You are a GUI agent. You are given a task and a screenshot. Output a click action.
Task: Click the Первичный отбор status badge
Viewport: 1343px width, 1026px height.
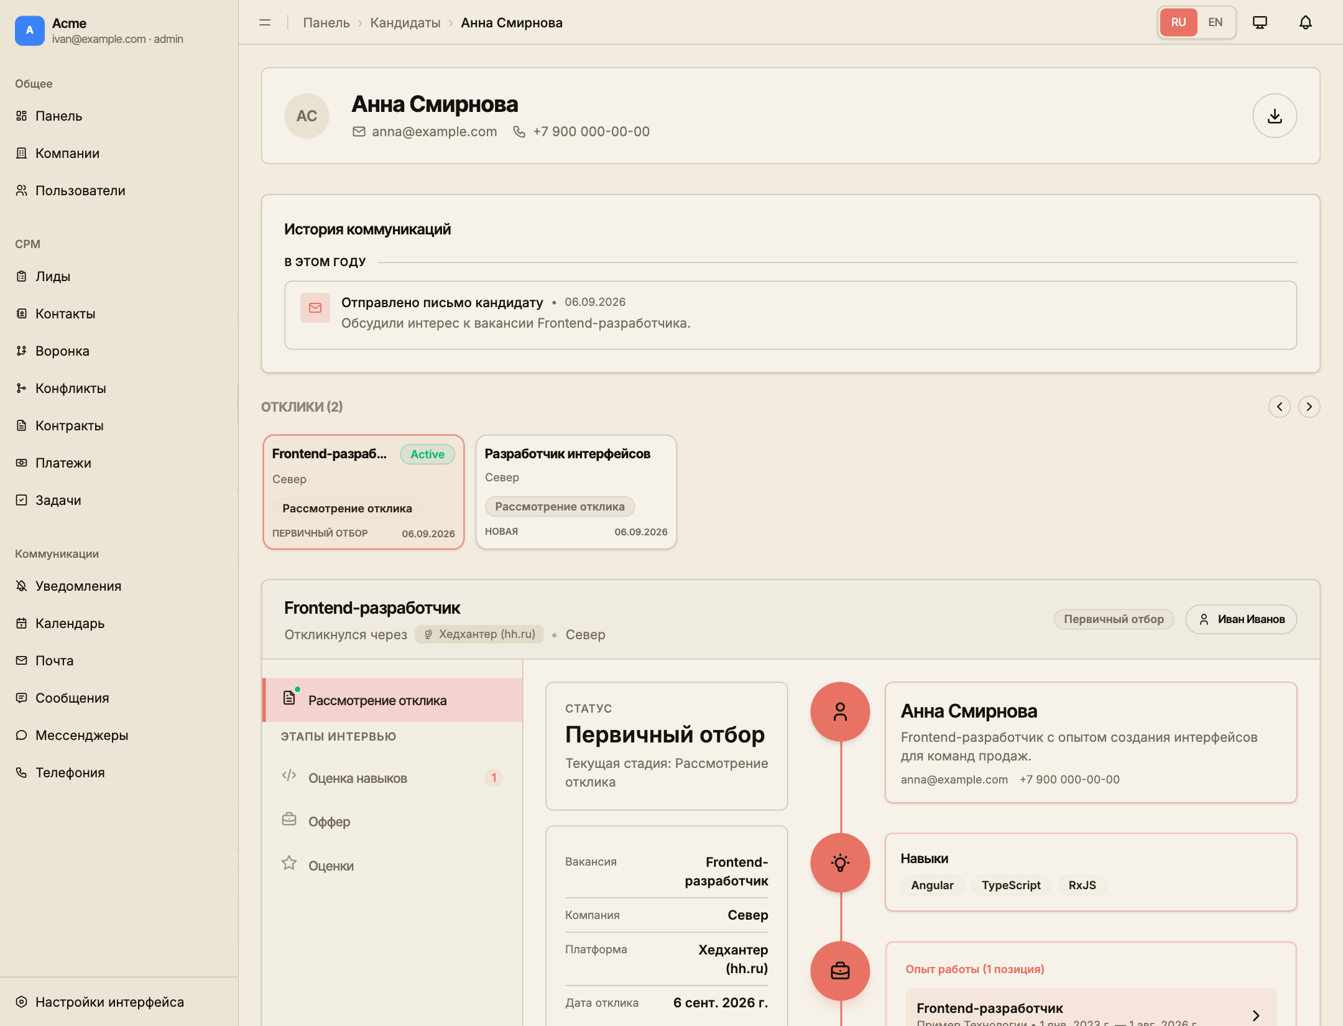pos(1114,619)
